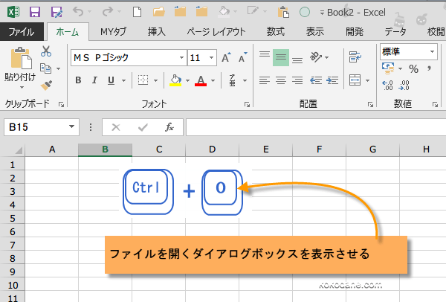Click the Cut scissors icon

pyautogui.click(x=46, y=51)
